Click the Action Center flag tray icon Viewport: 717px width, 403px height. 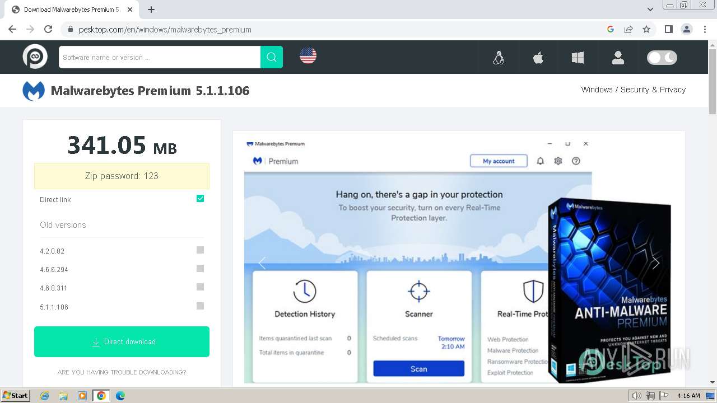tap(664, 396)
